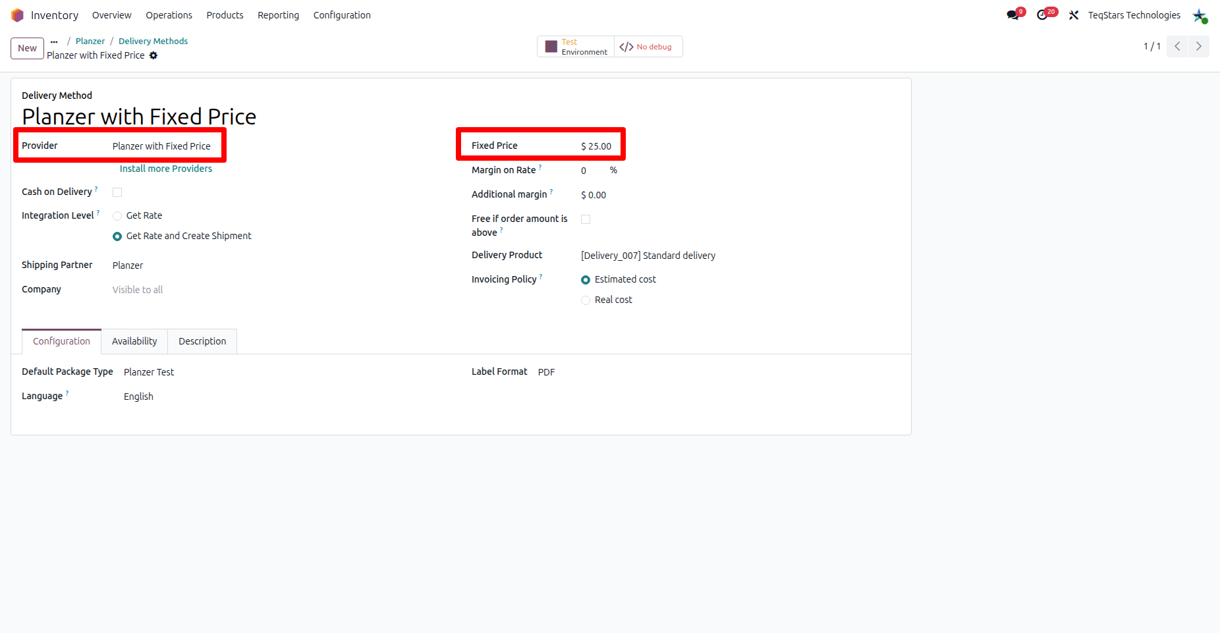The height and width of the screenshot is (633, 1220).
Task: Go to the Planzer breadcrumb
Action: pyautogui.click(x=90, y=41)
